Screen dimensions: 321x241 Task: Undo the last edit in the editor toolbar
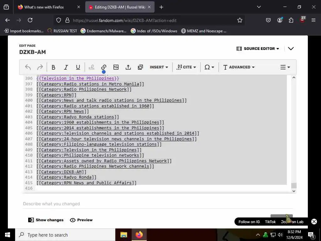[28, 67]
